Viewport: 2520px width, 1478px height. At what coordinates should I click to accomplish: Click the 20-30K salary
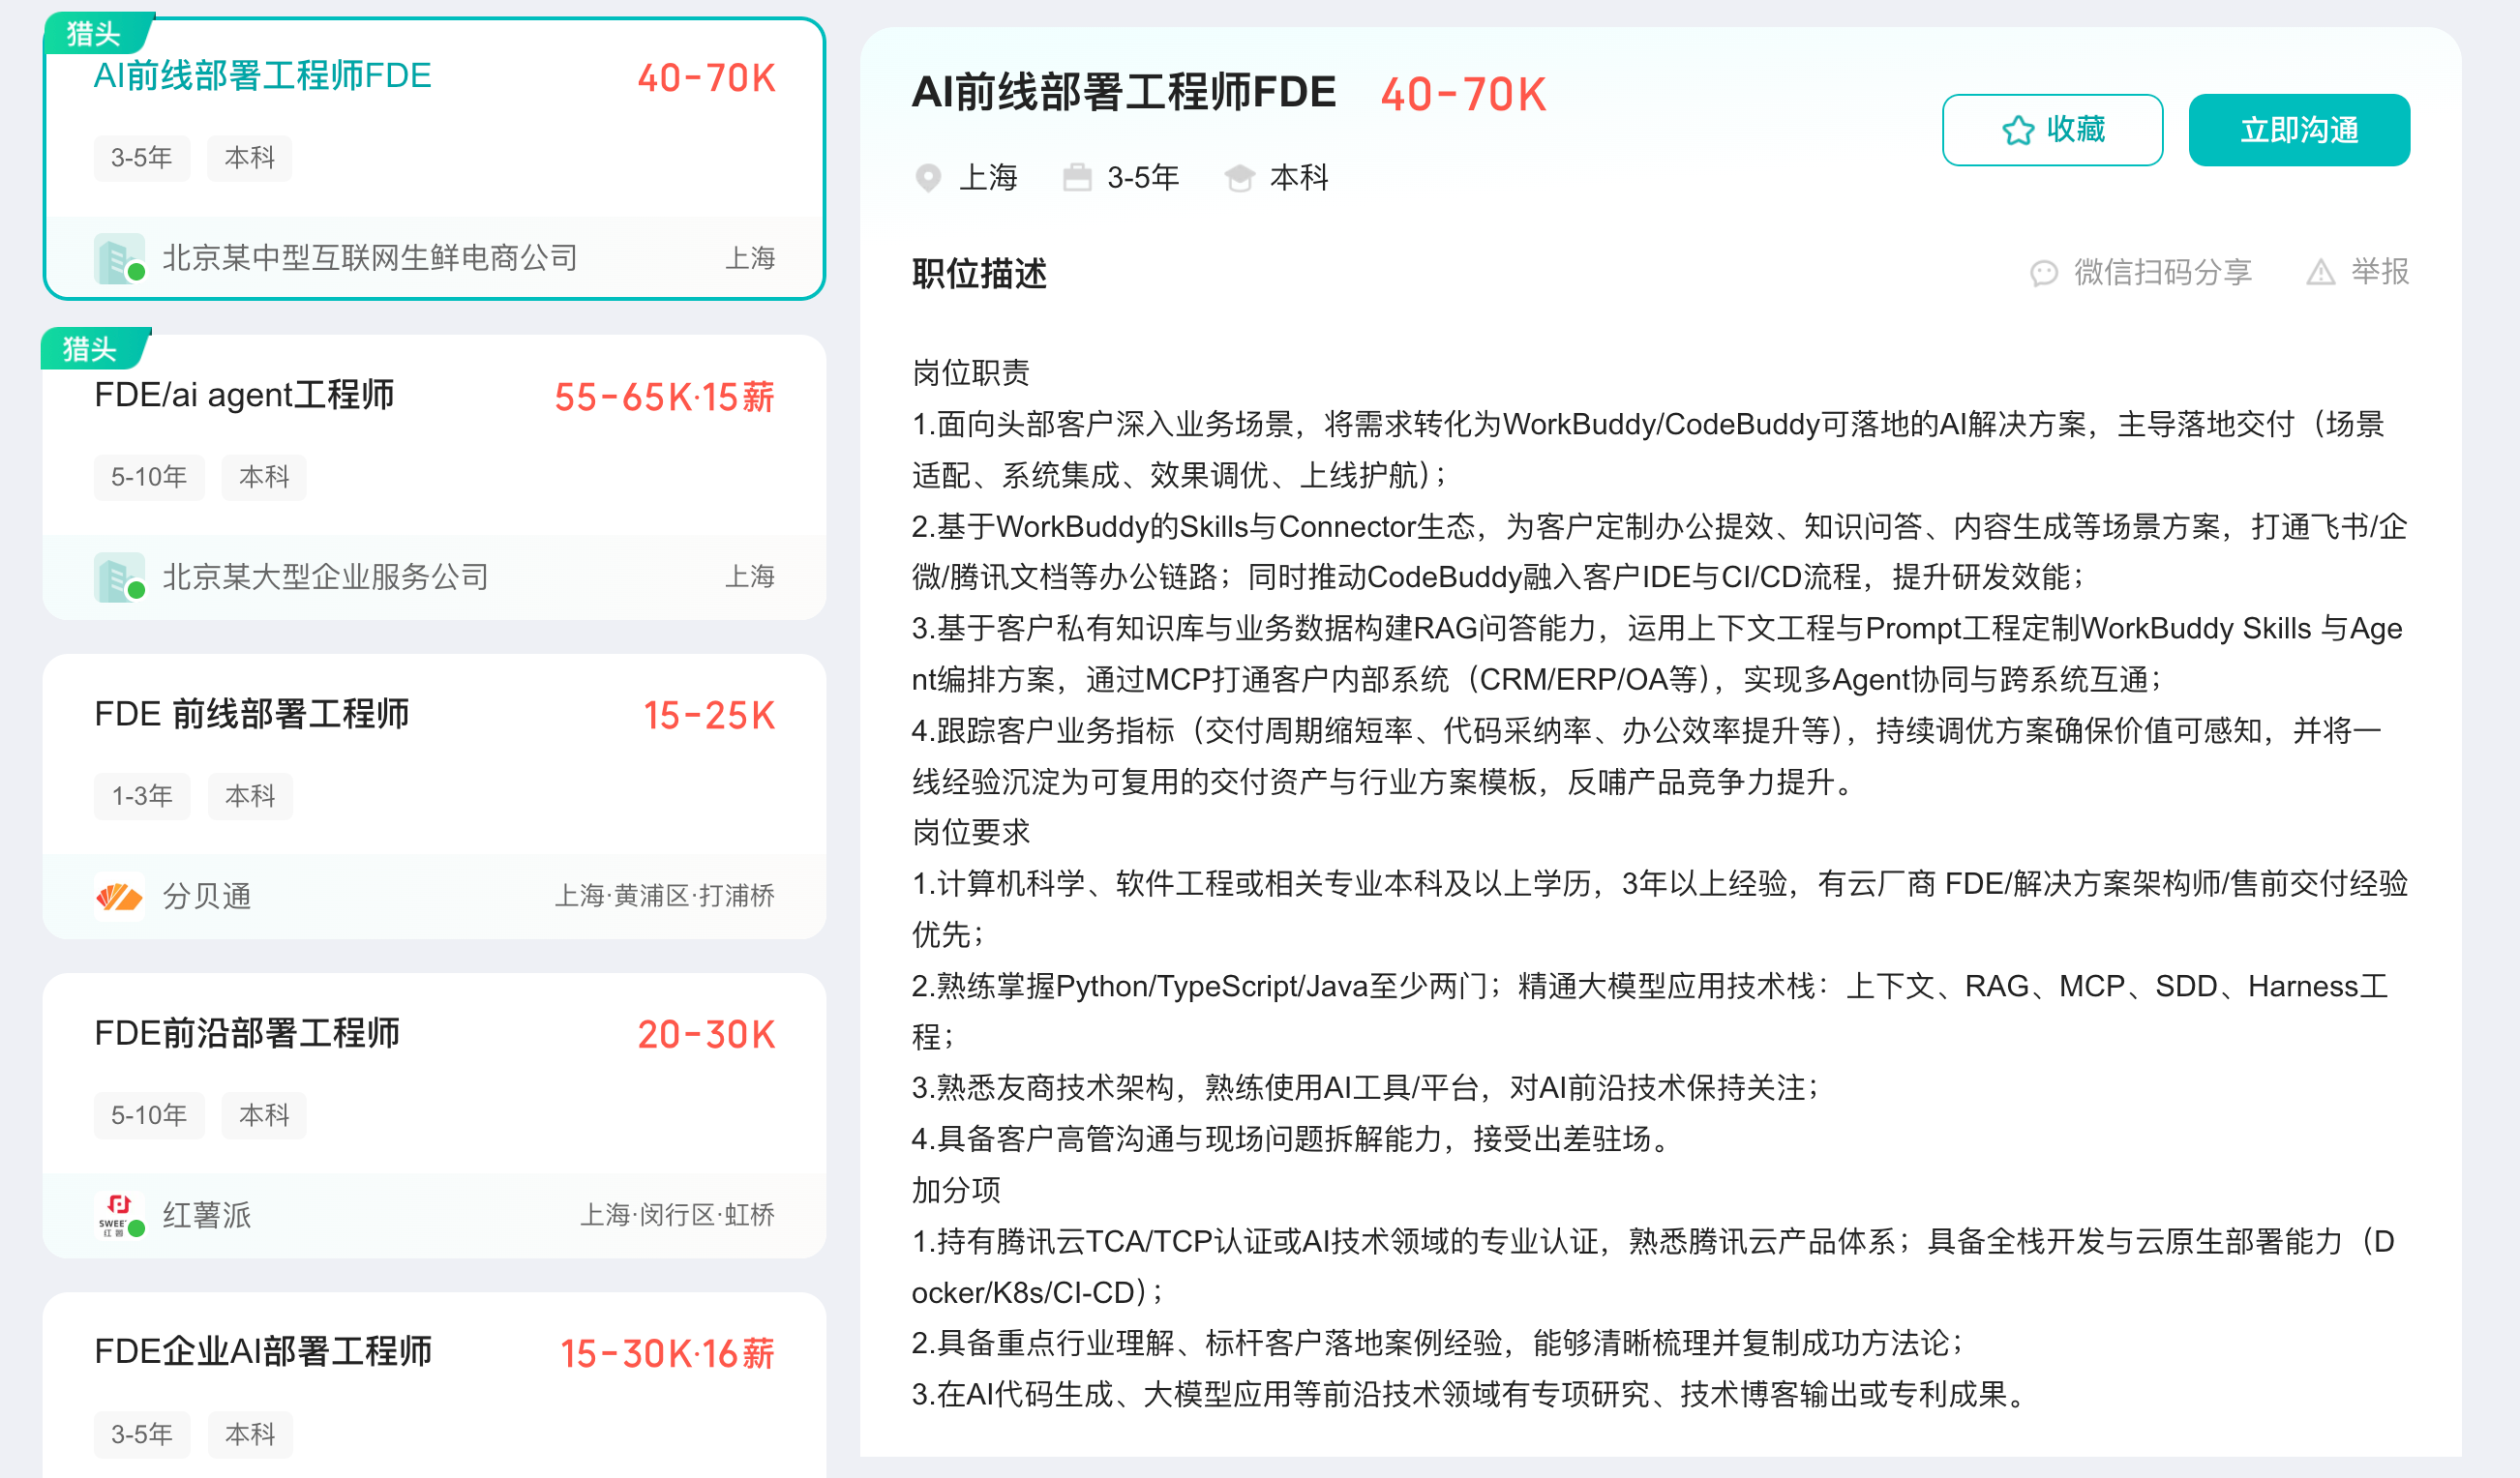pos(706,1034)
